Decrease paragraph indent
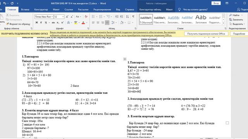The image size is (248, 139). coord(117,17)
